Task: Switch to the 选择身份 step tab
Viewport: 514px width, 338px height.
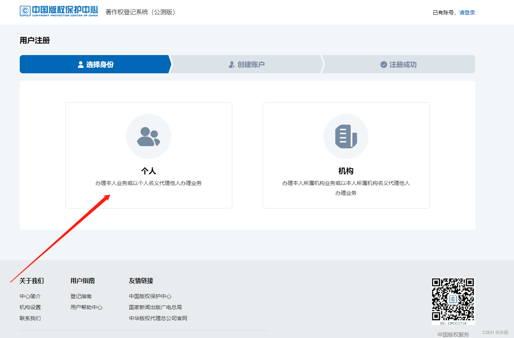Action: coord(95,64)
